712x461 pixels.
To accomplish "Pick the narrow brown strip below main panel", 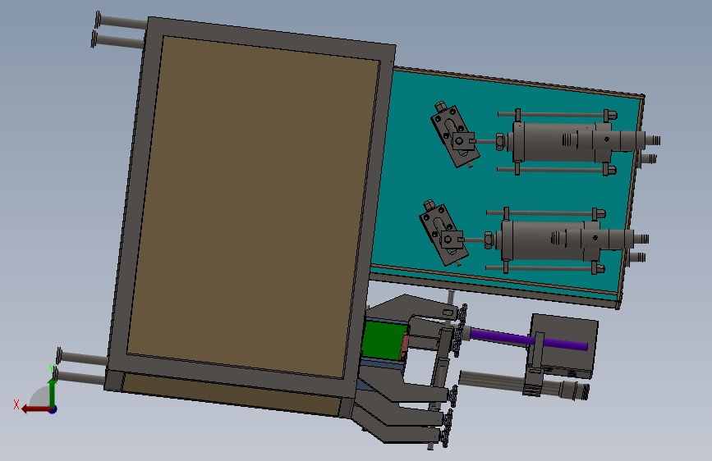I will (x=232, y=394).
